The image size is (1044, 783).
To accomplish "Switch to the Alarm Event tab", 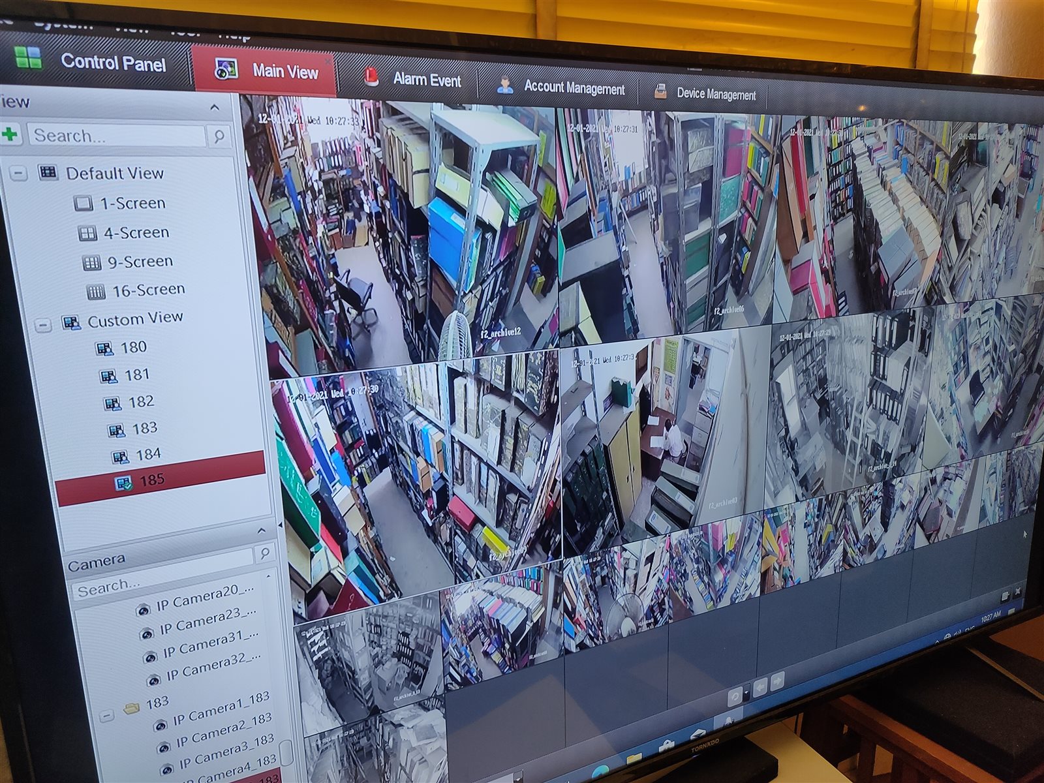I will 426,80.
